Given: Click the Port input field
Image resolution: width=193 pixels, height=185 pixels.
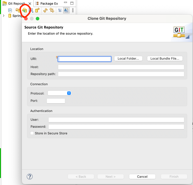Looking at the screenshot, I should click(x=56, y=101).
